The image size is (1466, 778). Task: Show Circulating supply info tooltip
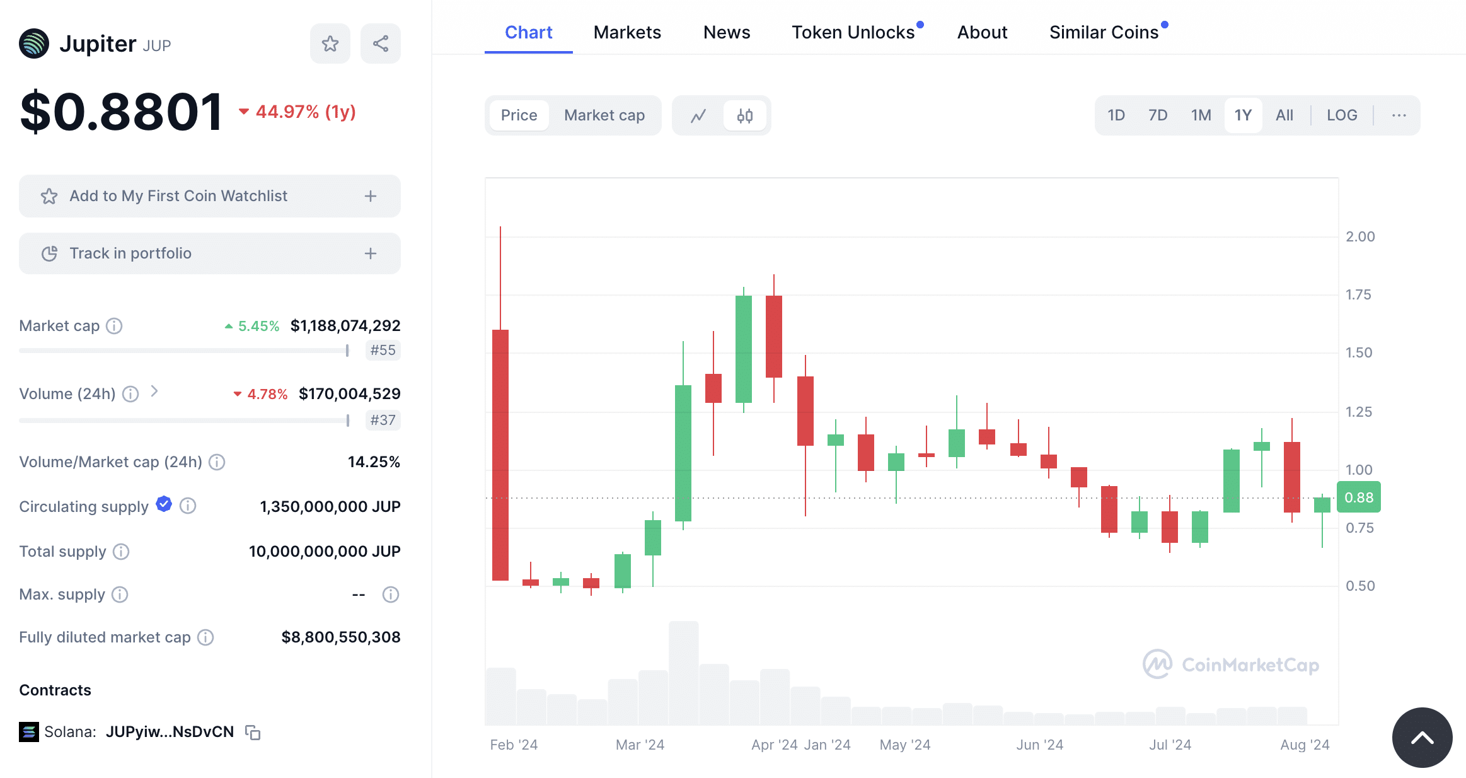(x=188, y=506)
